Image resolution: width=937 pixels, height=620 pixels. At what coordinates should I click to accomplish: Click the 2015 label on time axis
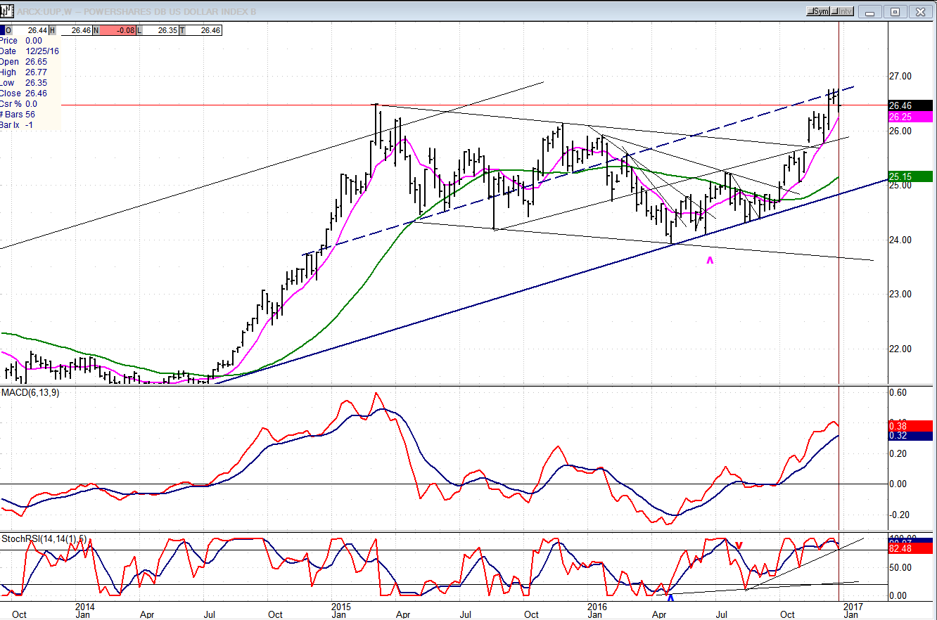coord(340,606)
